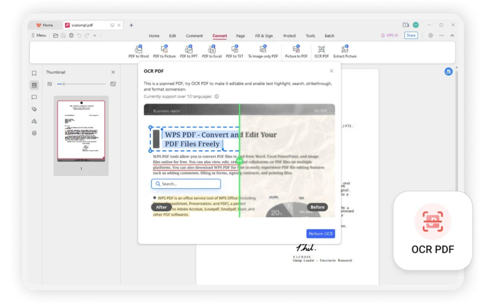486x303 pixels.
Task: Open the layers sidebar panel
Action: (x=34, y=133)
